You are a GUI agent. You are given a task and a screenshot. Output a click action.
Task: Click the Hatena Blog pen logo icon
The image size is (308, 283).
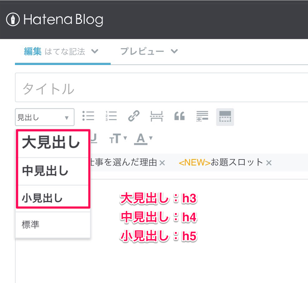[13, 20]
